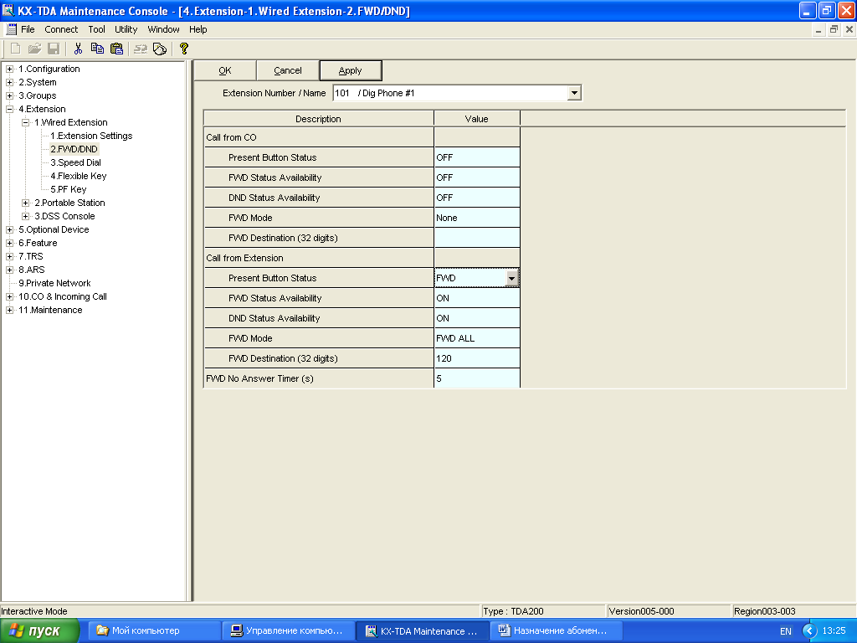Click the application icon in title bar
857x643 pixels.
(x=8, y=10)
